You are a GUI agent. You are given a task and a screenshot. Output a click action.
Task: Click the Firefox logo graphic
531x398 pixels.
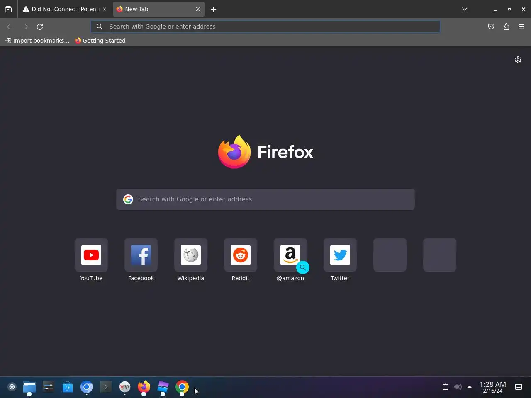pos(234,152)
